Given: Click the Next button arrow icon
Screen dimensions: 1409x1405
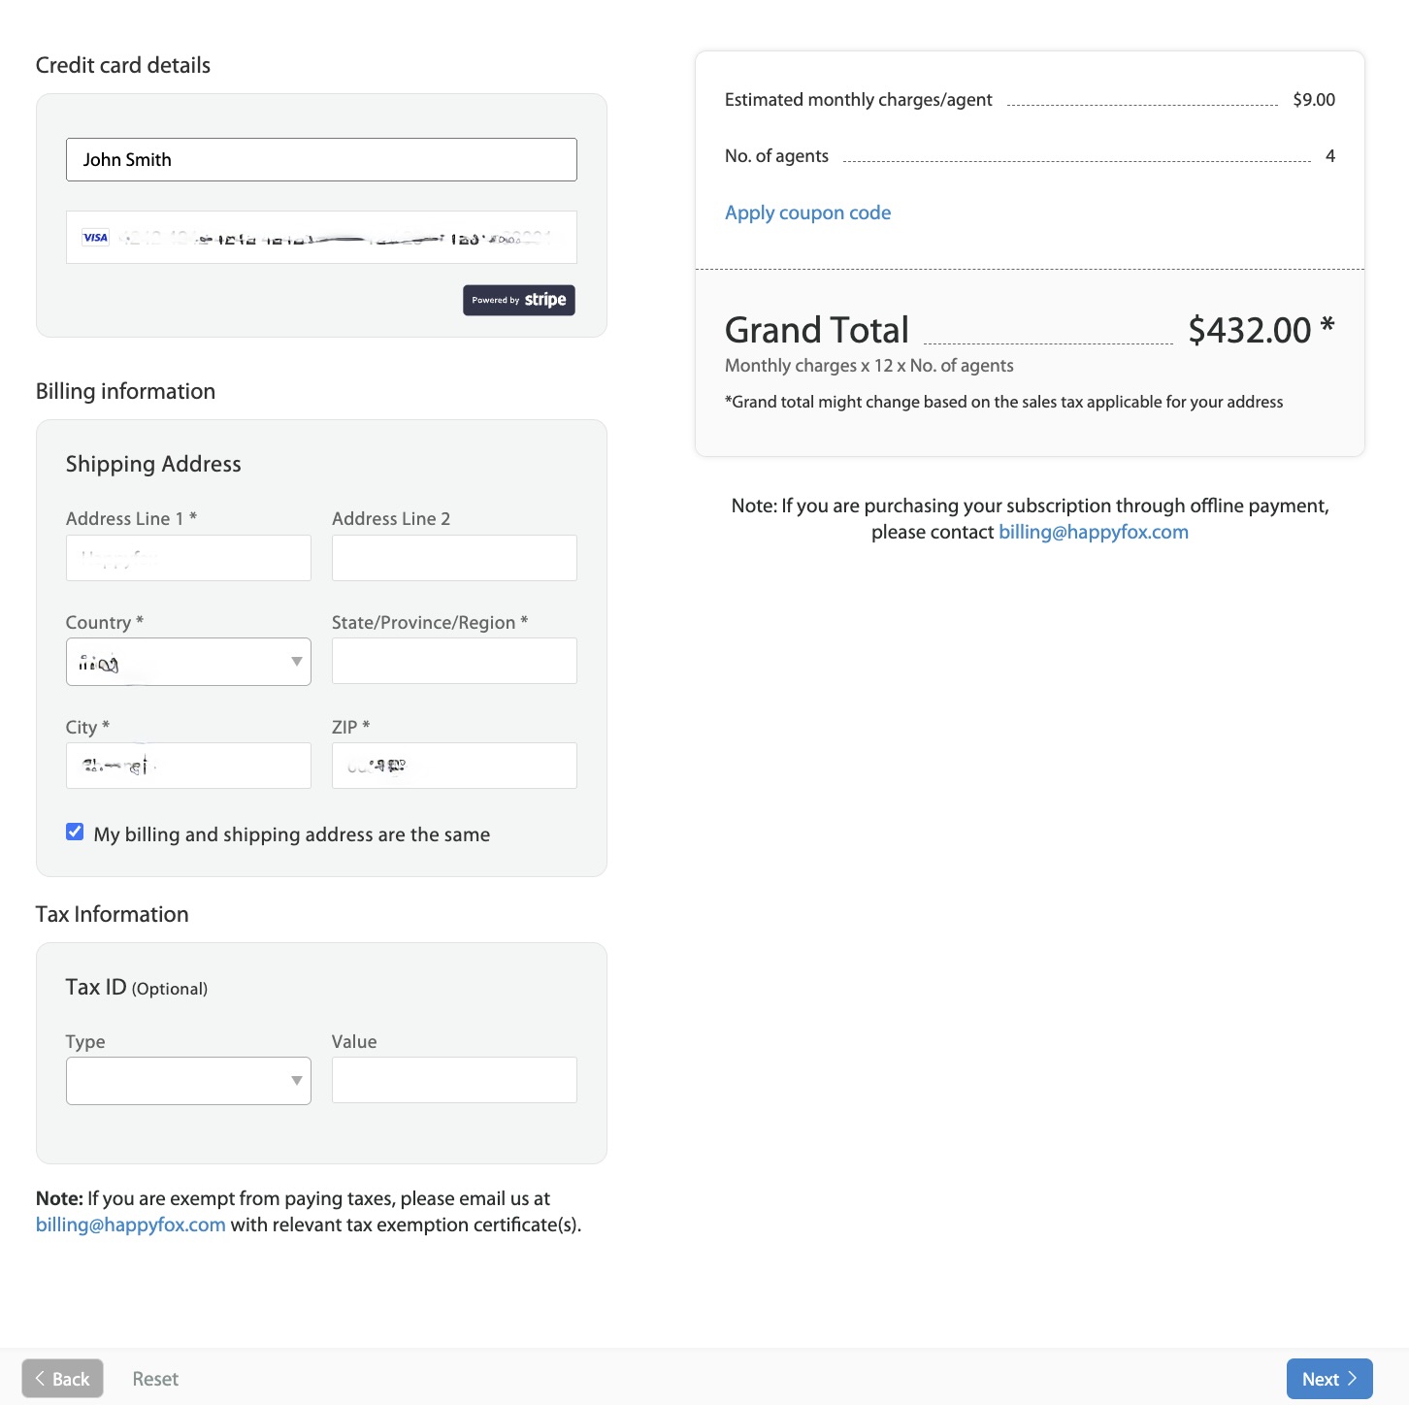Looking at the screenshot, I should [1352, 1378].
